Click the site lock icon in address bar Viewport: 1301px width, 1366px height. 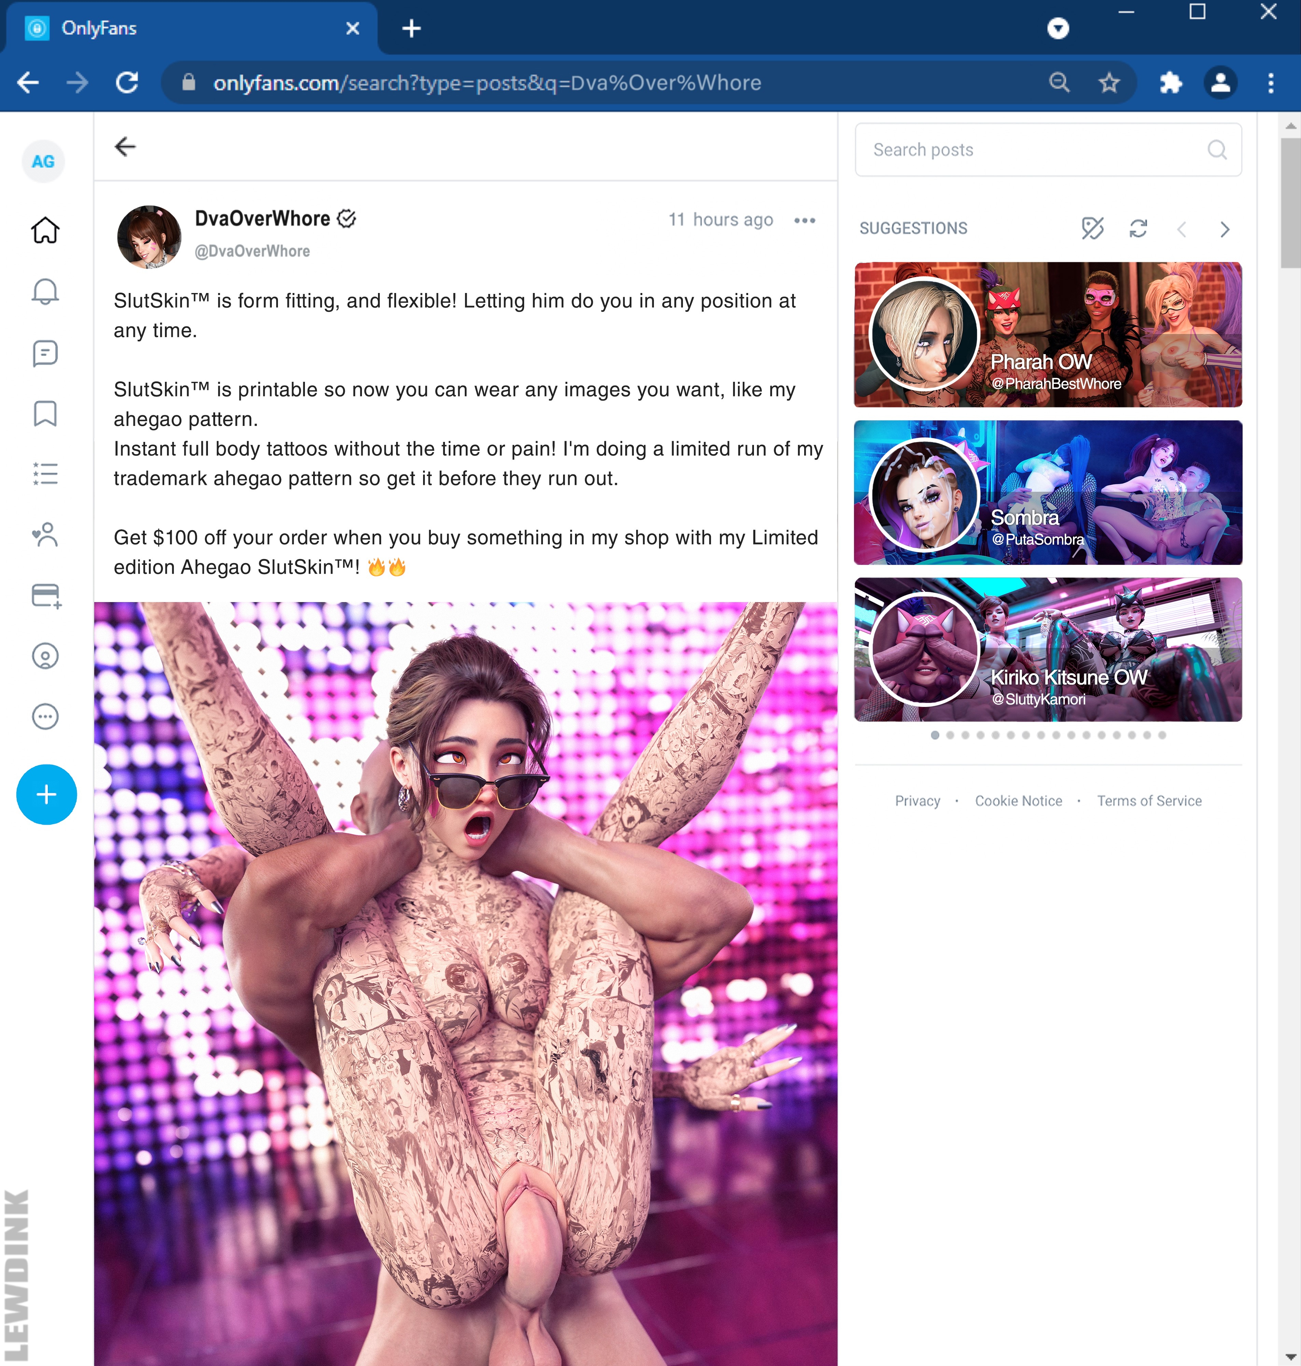[188, 83]
